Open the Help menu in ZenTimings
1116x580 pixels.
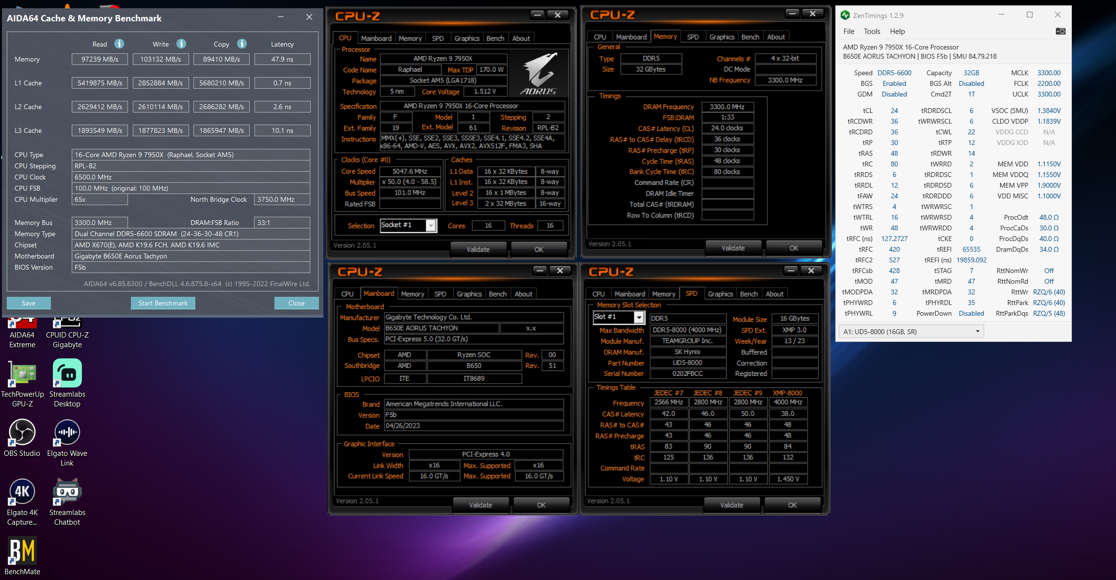[x=897, y=32]
